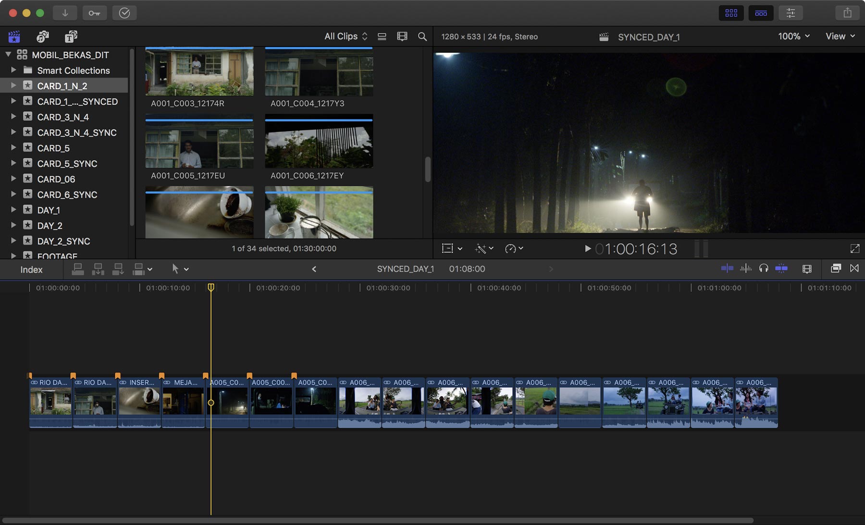This screenshot has height=525, width=865.
Task: Open the Select tool arrow dropdown
Action: tap(180, 269)
